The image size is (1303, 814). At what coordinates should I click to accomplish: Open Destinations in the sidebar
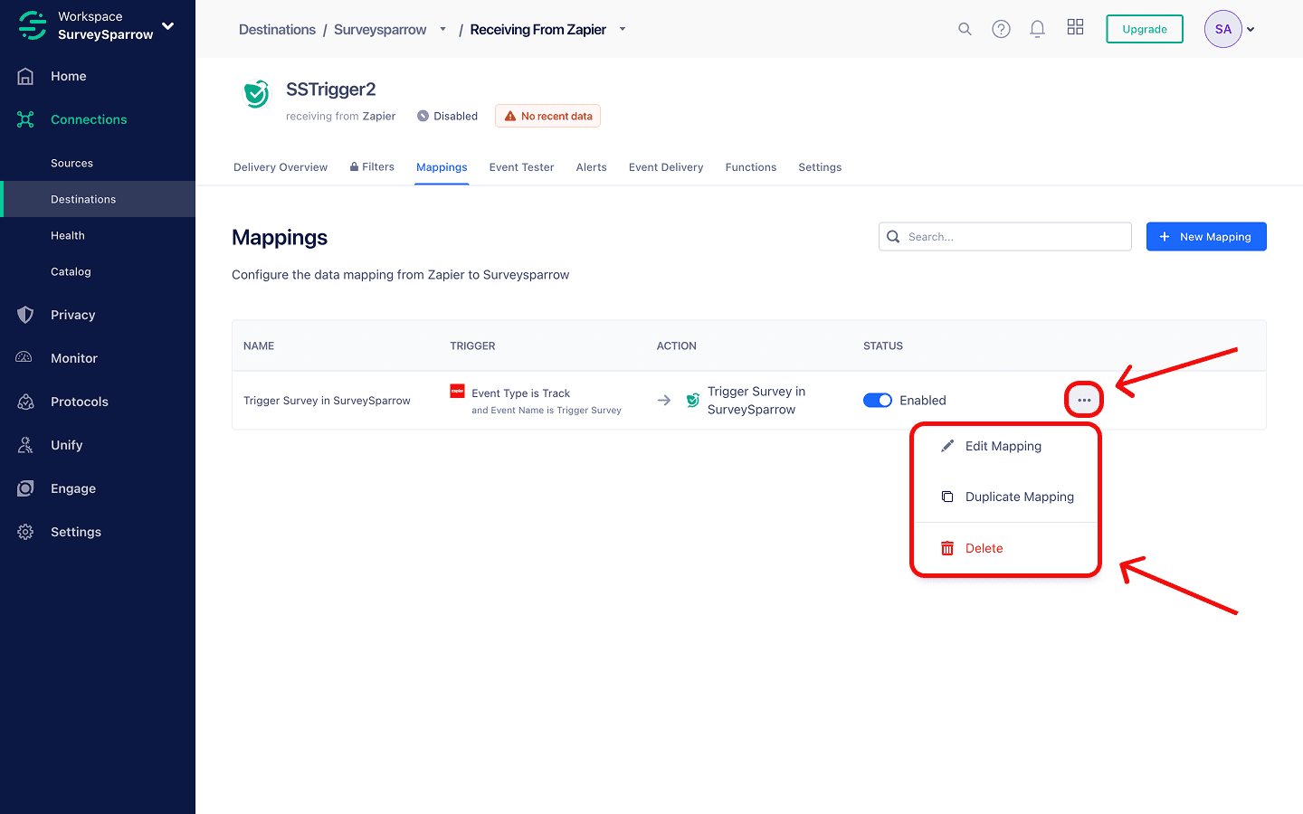(x=83, y=200)
